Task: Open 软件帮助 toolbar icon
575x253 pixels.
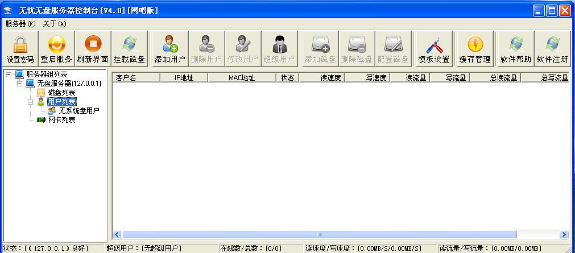Action: tap(516, 44)
